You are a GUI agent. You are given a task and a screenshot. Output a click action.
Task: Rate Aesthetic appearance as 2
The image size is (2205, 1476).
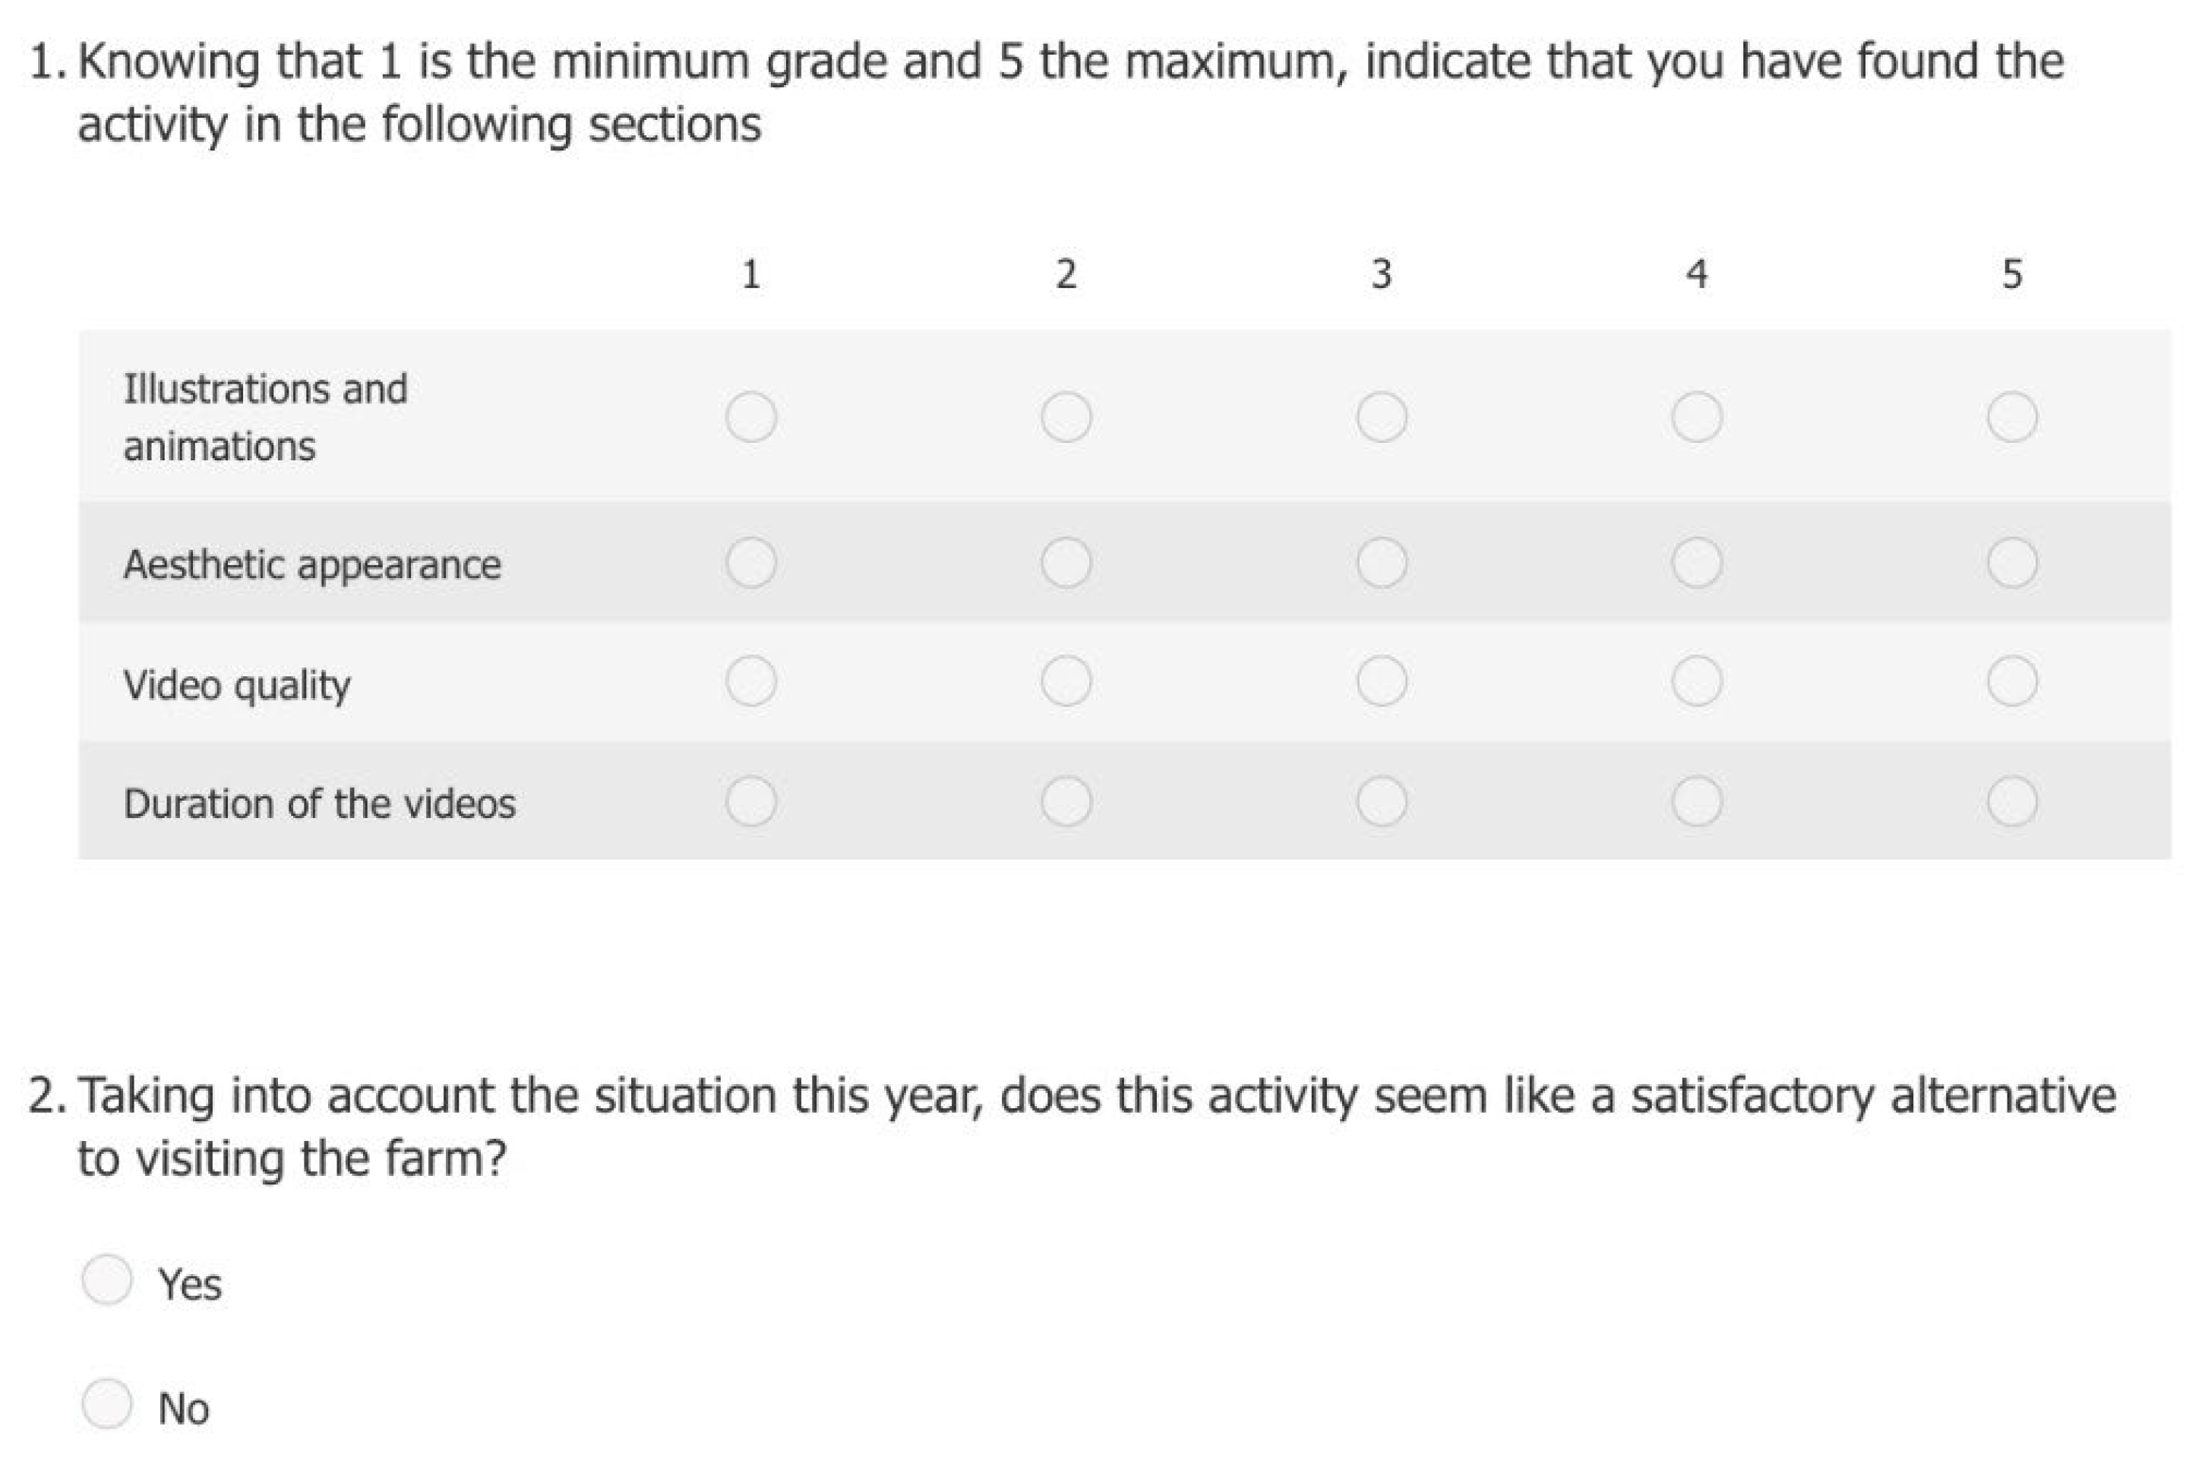(1066, 563)
